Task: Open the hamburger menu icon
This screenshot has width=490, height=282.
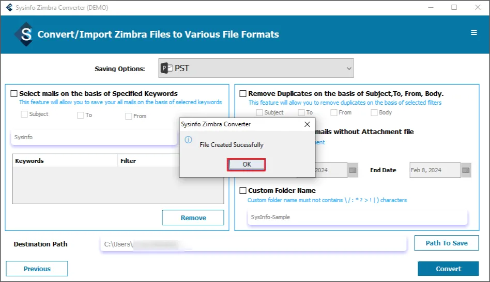Action: [474, 32]
